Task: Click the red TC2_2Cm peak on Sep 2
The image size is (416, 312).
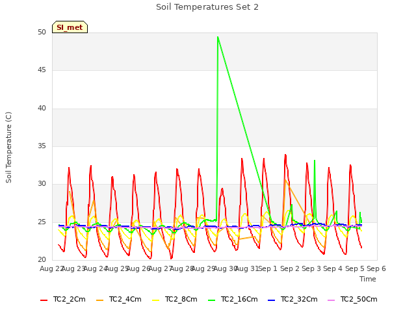Action: 285,155
